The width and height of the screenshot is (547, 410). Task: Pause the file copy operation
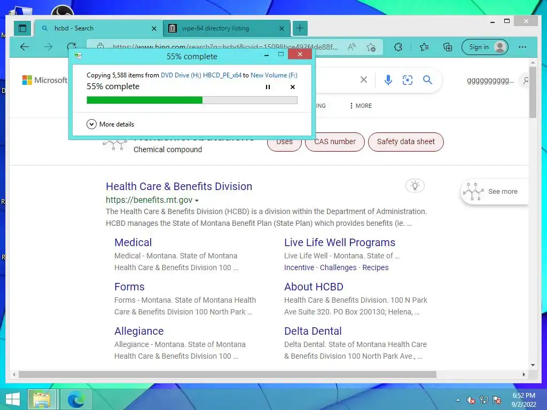[268, 87]
